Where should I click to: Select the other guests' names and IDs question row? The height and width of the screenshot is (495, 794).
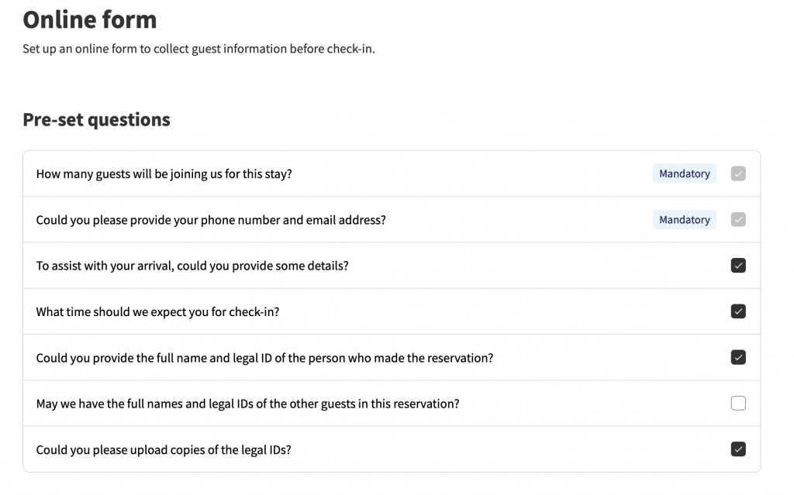[392, 404]
